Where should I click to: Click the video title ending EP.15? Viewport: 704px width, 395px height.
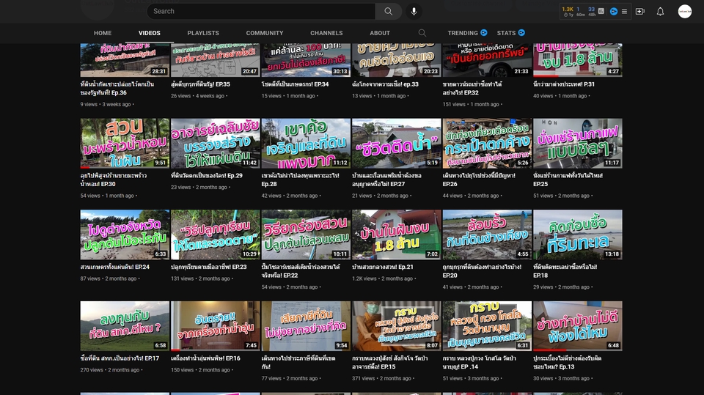point(389,362)
